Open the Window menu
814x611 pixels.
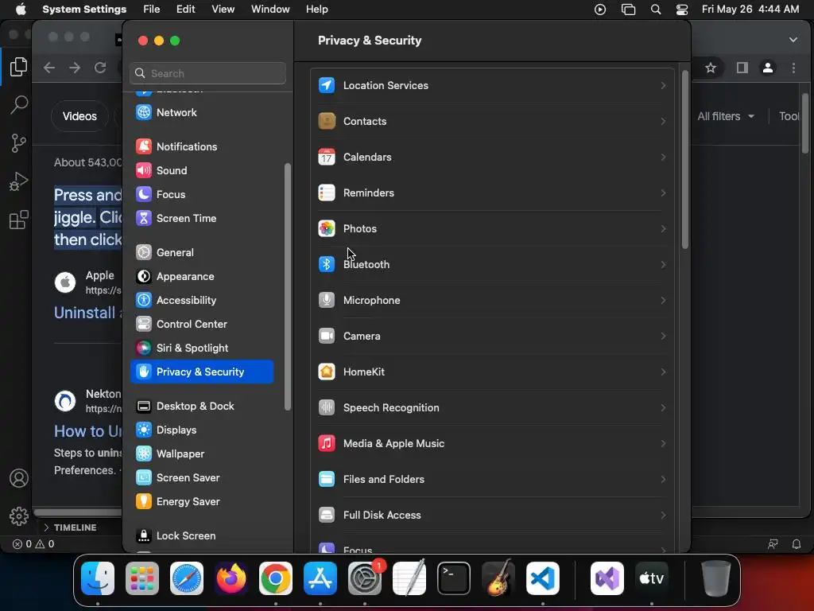click(270, 10)
